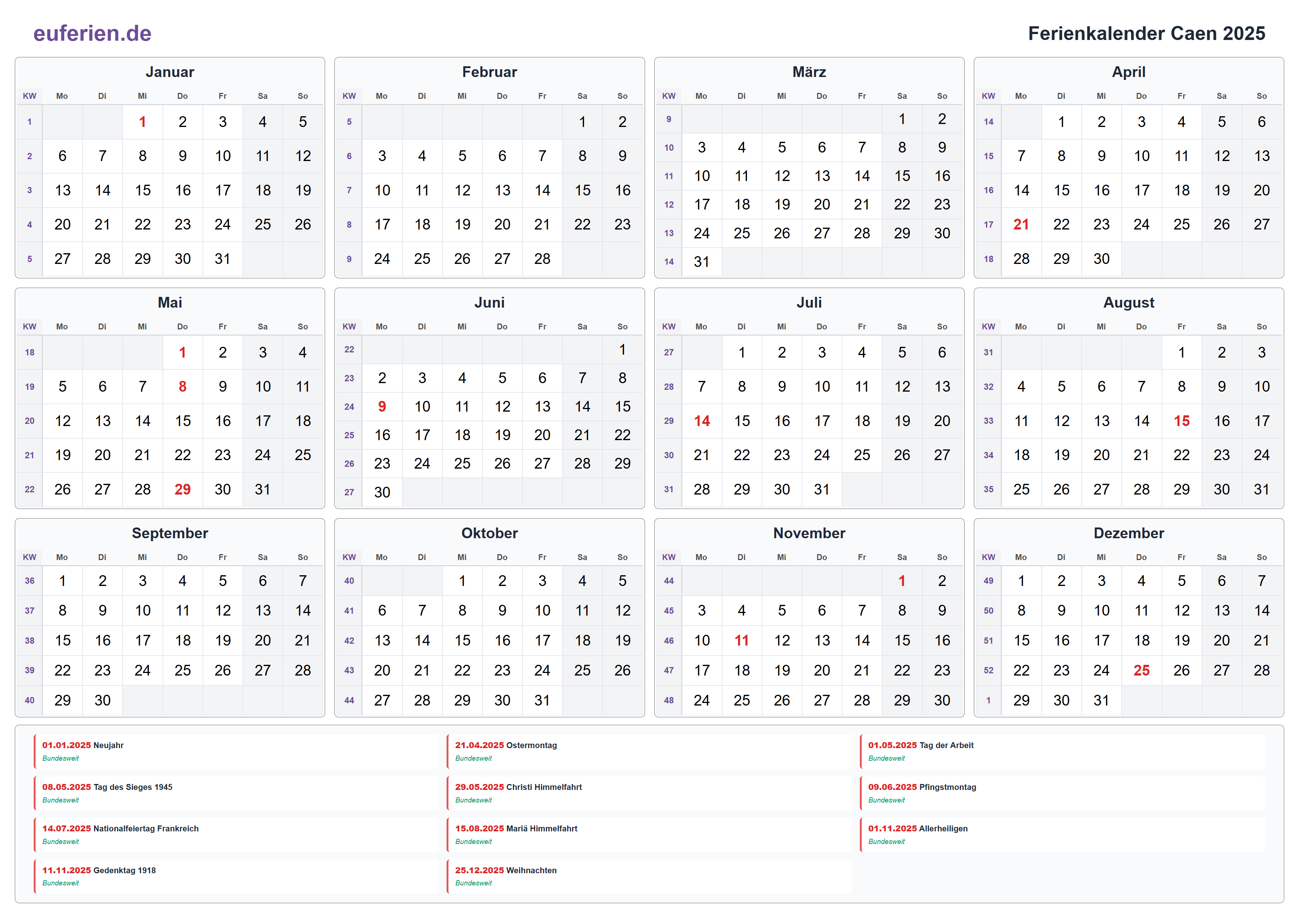
Task: Click week number 52 in Dezember
Action: 988,670
